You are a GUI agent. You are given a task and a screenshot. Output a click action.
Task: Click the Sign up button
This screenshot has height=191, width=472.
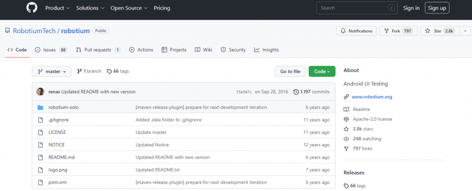tap(437, 8)
